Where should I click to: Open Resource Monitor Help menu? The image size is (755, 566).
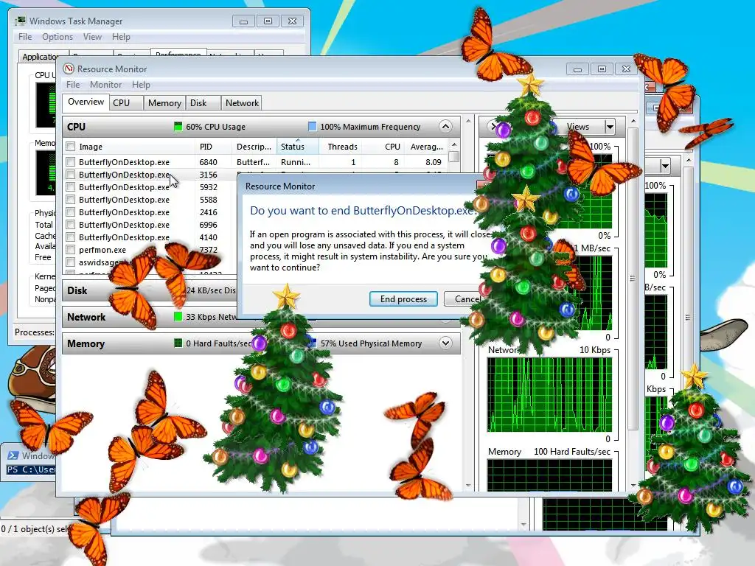141,85
